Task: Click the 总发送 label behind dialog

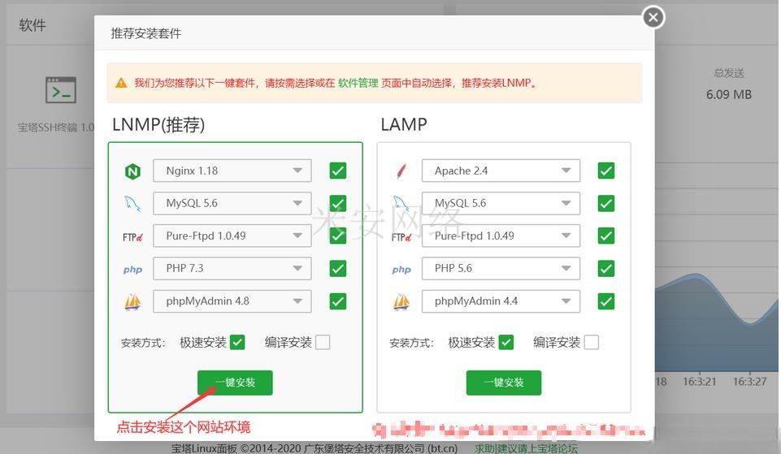Action: tap(729, 73)
